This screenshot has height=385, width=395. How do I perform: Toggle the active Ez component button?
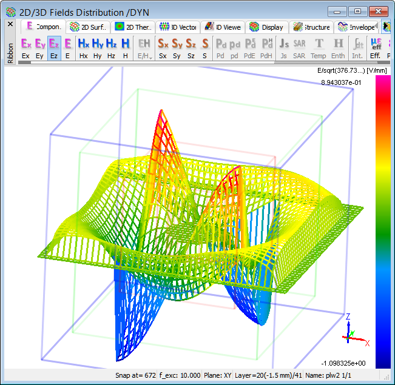54,48
